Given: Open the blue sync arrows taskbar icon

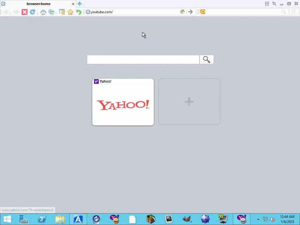Looking at the screenshot, I should pyautogui.click(x=96, y=219).
